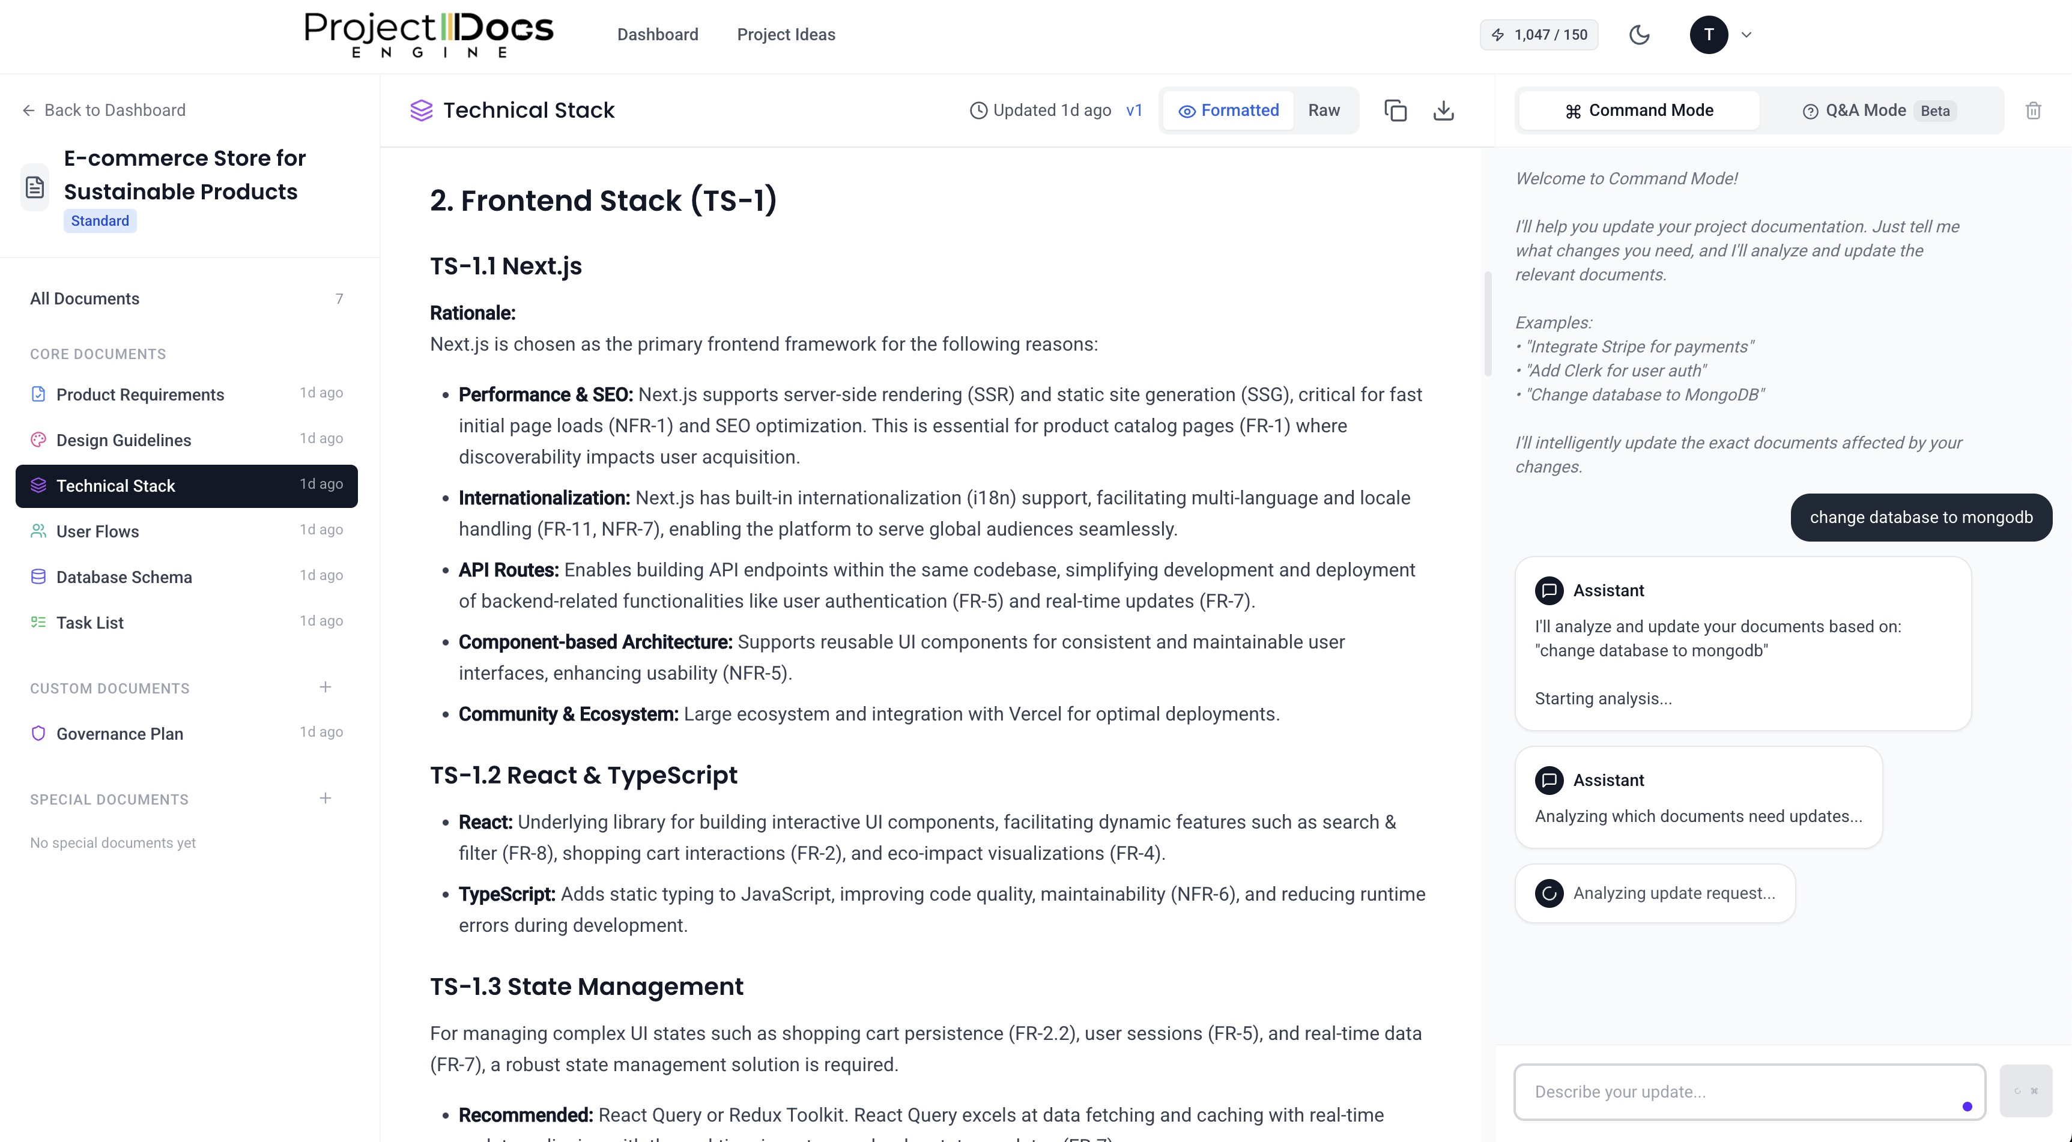
Task: Copy the Technical Stack document content
Action: point(1396,110)
